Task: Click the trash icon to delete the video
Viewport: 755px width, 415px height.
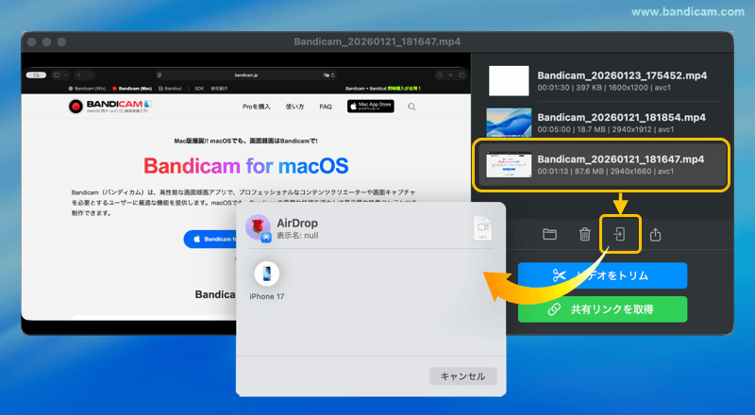Action: coord(584,235)
